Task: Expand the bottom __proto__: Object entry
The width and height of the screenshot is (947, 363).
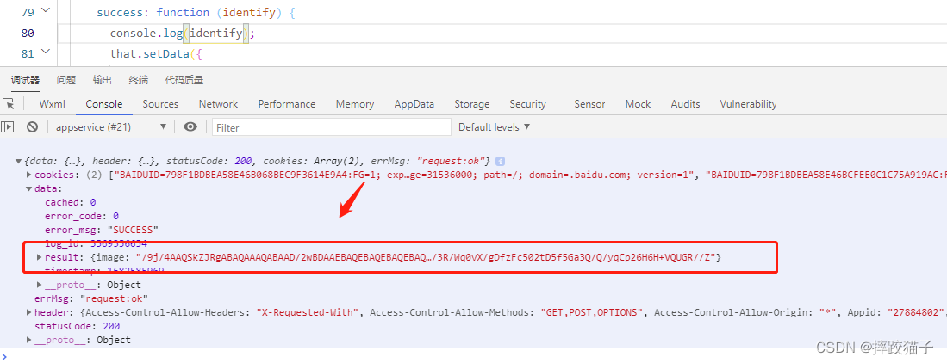Action: coord(29,340)
